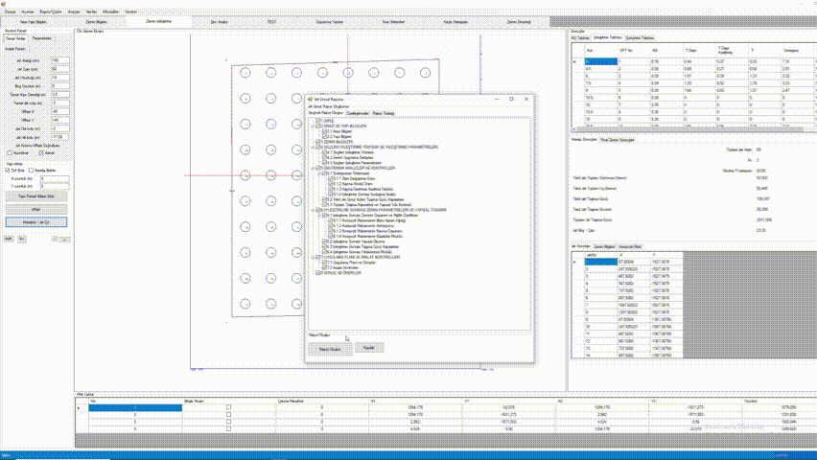Toggle the Koordinat checkbox

point(10,151)
